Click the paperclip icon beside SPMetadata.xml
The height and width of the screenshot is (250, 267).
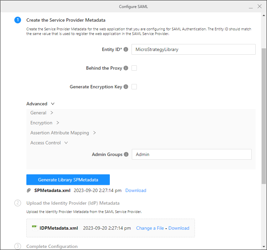point(29,190)
